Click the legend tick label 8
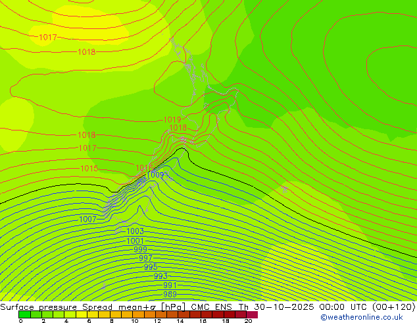 (112, 321)
